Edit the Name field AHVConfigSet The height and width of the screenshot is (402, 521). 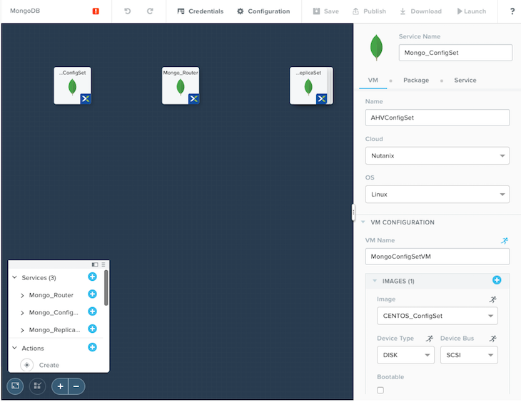(x=437, y=118)
